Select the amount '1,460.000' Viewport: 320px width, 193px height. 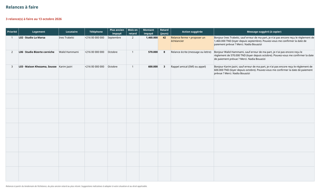(x=148, y=43)
